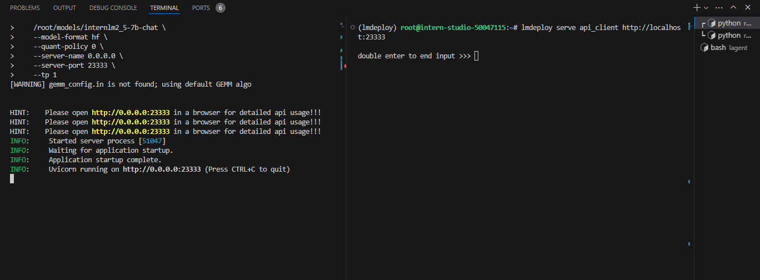Image resolution: width=760 pixels, height=280 pixels.
Task: Select the TERMINAL tab
Action: click(164, 8)
